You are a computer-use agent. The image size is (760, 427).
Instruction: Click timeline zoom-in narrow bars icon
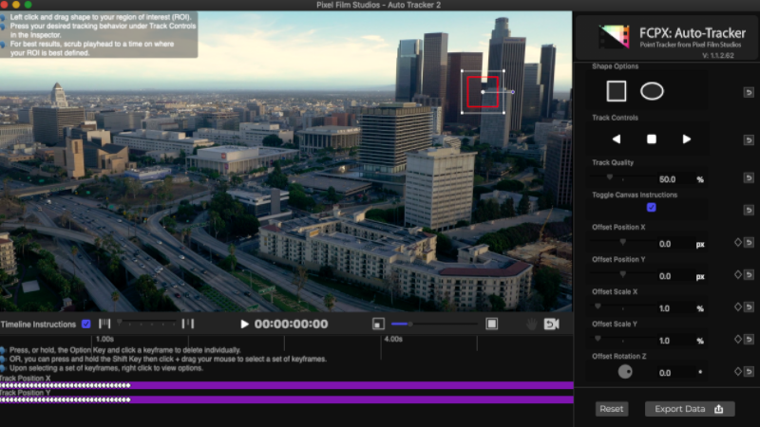(x=188, y=324)
